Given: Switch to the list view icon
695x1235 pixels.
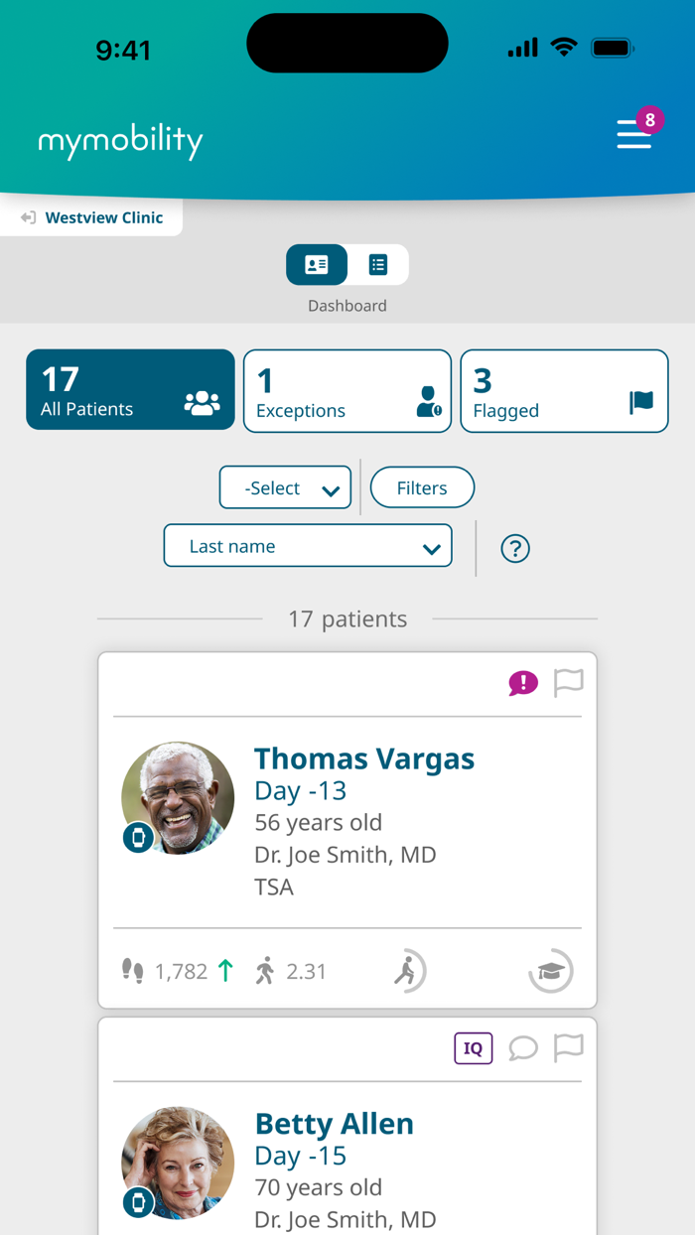Looking at the screenshot, I should click(377, 264).
